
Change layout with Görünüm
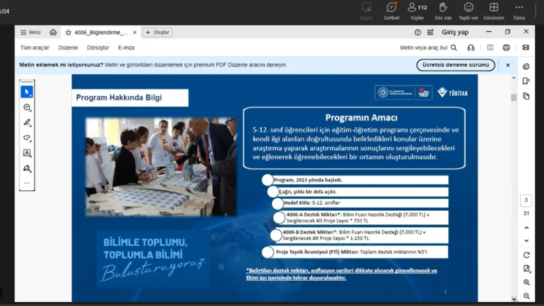coord(494,11)
